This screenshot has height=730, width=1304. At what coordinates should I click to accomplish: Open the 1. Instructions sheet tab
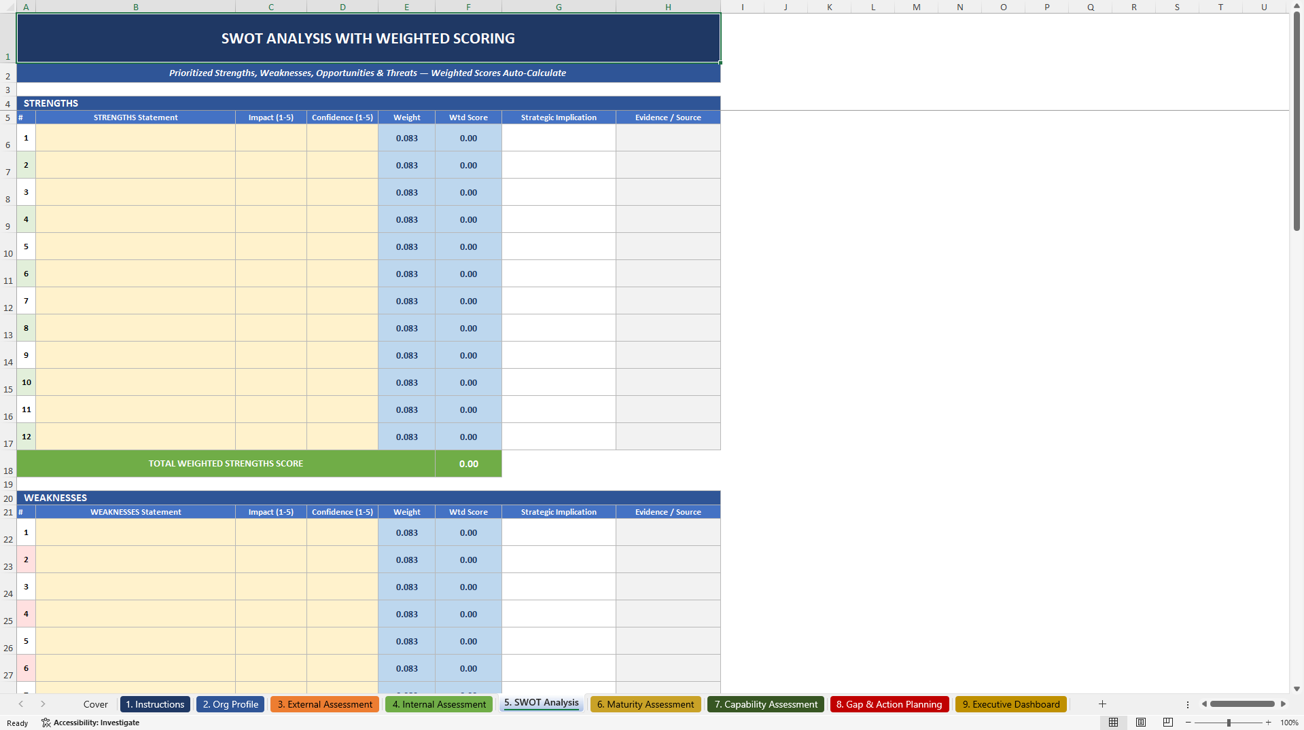155,704
